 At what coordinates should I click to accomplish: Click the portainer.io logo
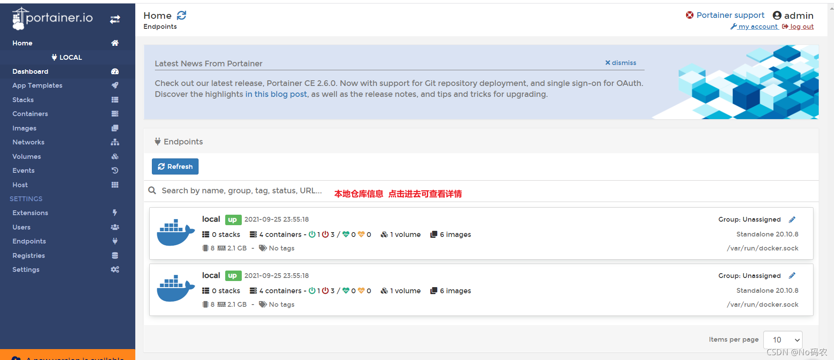(x=52, y=18)
